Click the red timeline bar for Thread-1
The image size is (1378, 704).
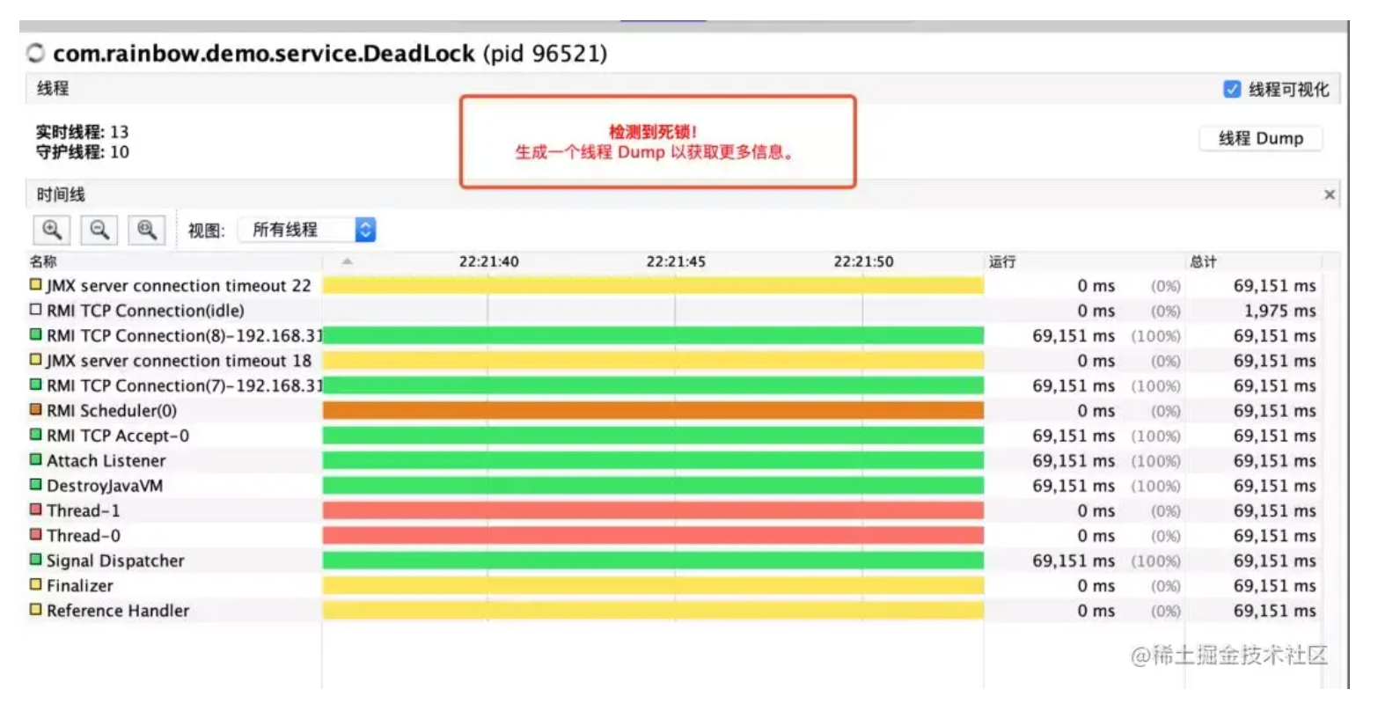pyautogui.click(x=653, y=510)
